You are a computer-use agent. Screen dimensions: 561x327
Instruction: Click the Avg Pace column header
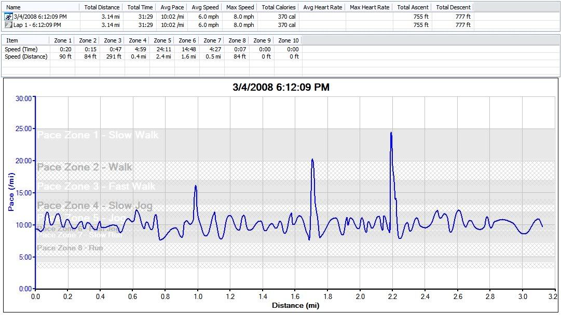pyautogui.click(x=171, y=7)
